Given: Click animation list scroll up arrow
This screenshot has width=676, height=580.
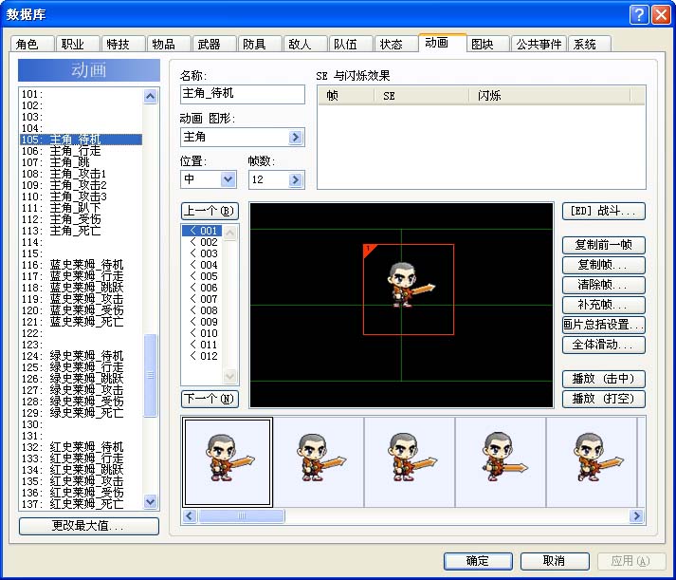Looking at the screenshot, I should point(150,96).
